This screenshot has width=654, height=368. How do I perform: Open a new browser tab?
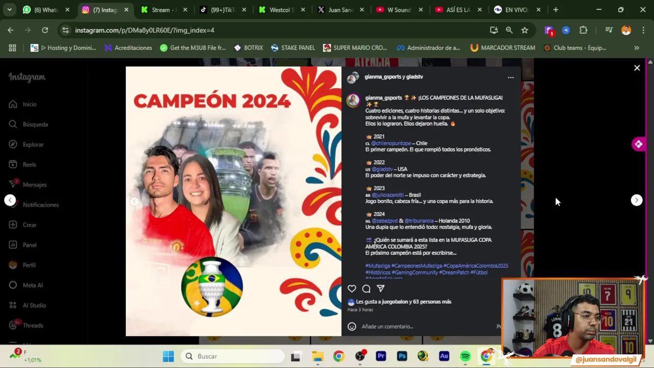pos(555,10)
